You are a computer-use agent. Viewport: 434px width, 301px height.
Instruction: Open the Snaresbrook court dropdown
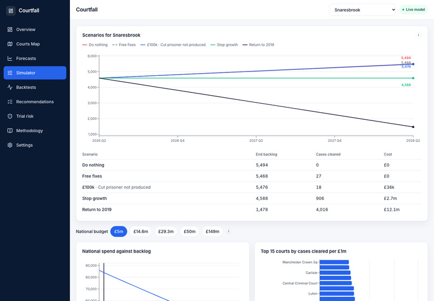click(x=362, y=10)
